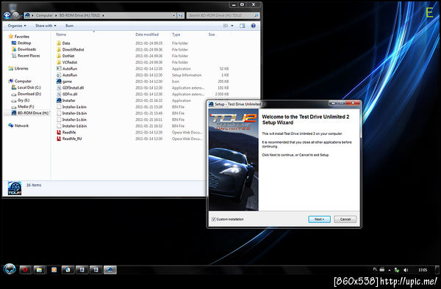Open Downloads in Favorites
This screenshot has width=441, height=289.
pyautogui.click(x=26, y=49)
